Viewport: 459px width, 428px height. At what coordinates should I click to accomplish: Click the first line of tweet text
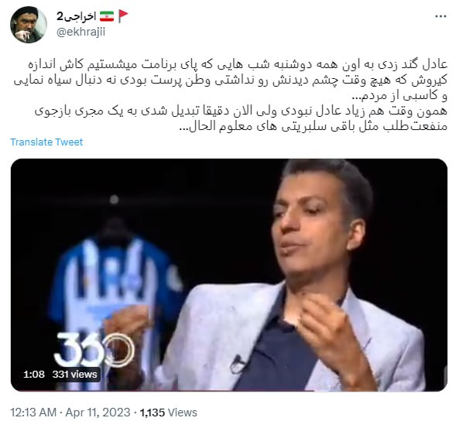pos(238,64)
